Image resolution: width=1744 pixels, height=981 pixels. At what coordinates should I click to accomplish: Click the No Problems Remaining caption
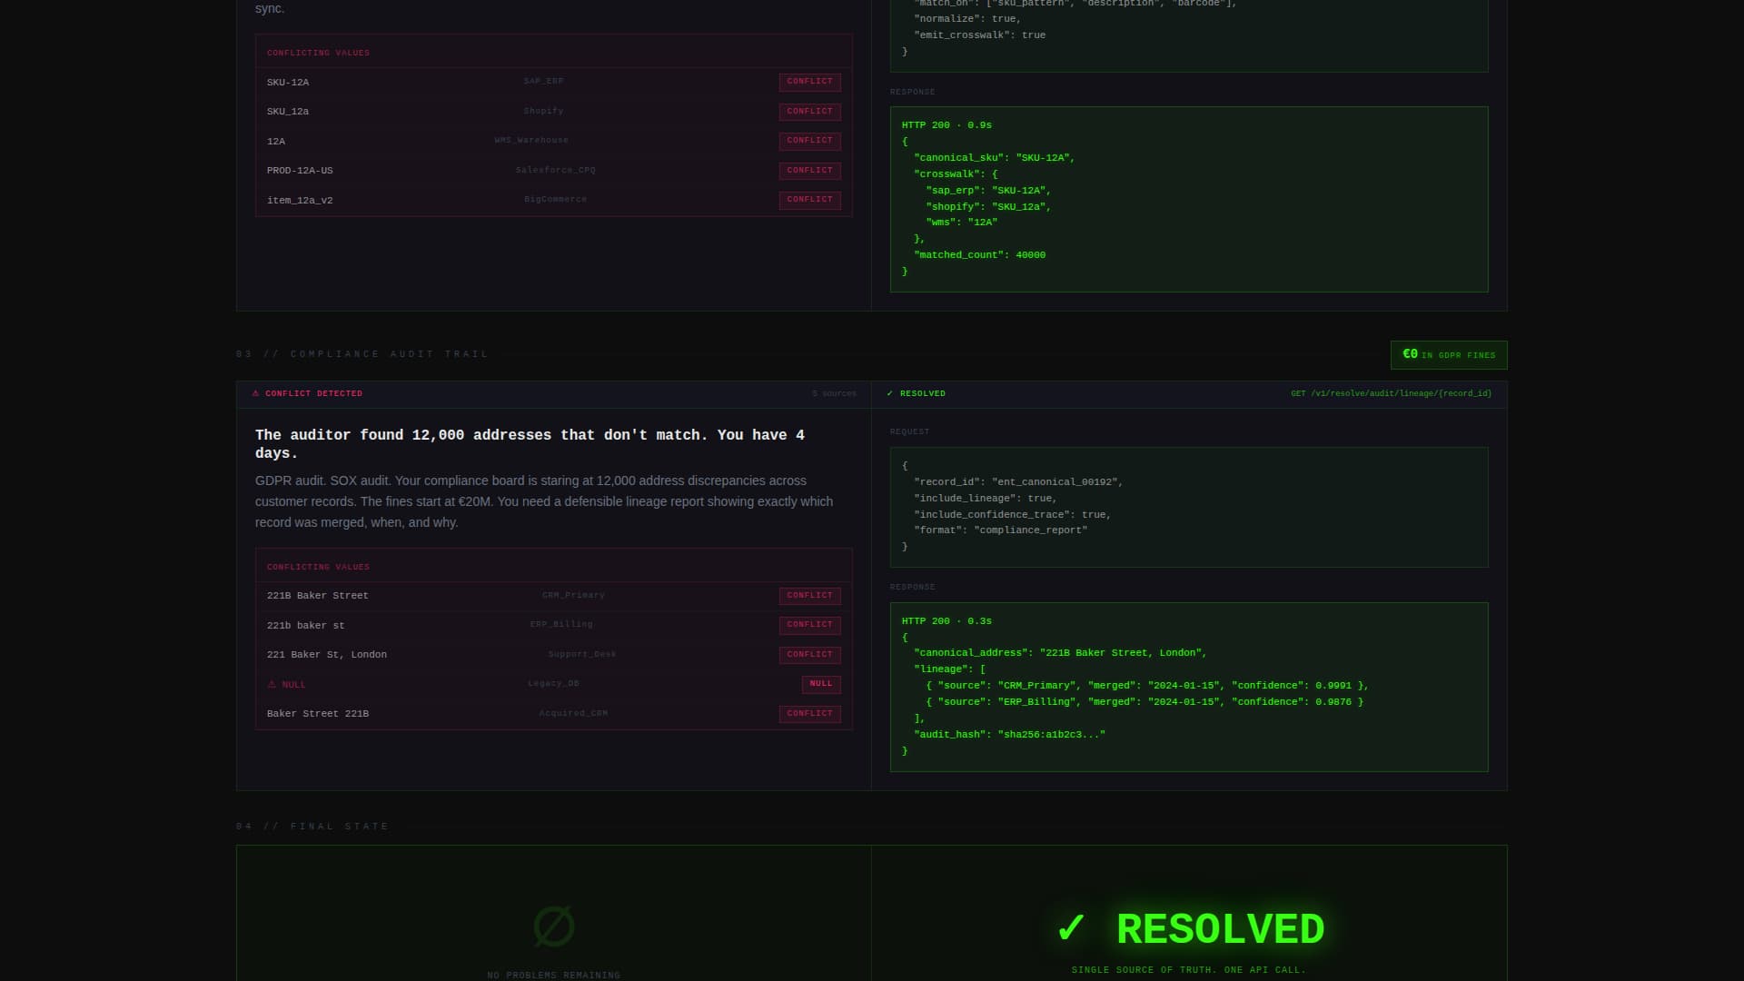pyautogui.click(x=554, y=976)
